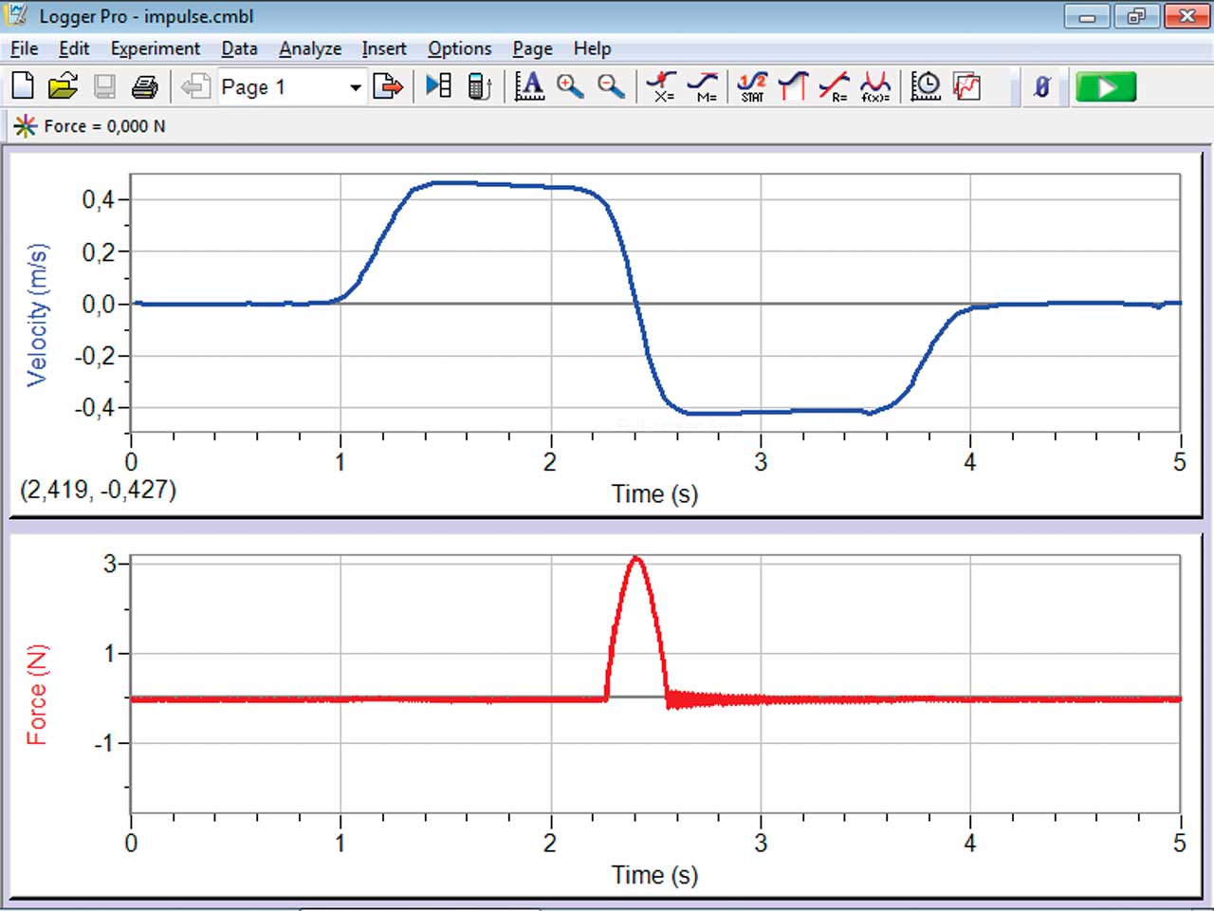
Task: Click the Velocity (m/s) axis label
Action: coord(37,314)
